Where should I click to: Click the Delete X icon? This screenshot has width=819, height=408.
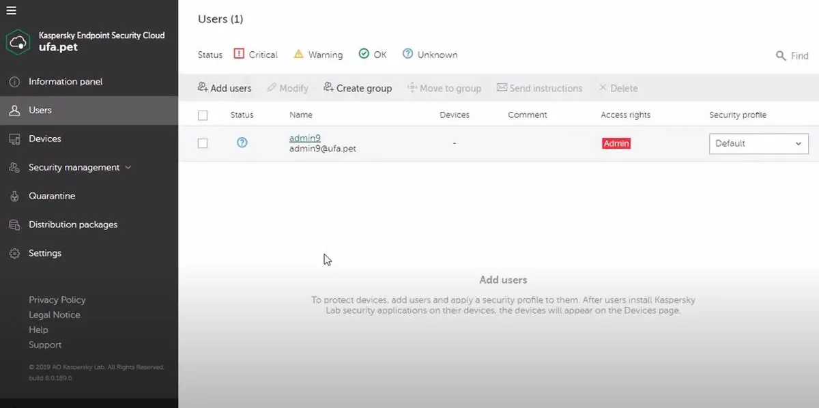coord(603,87)
